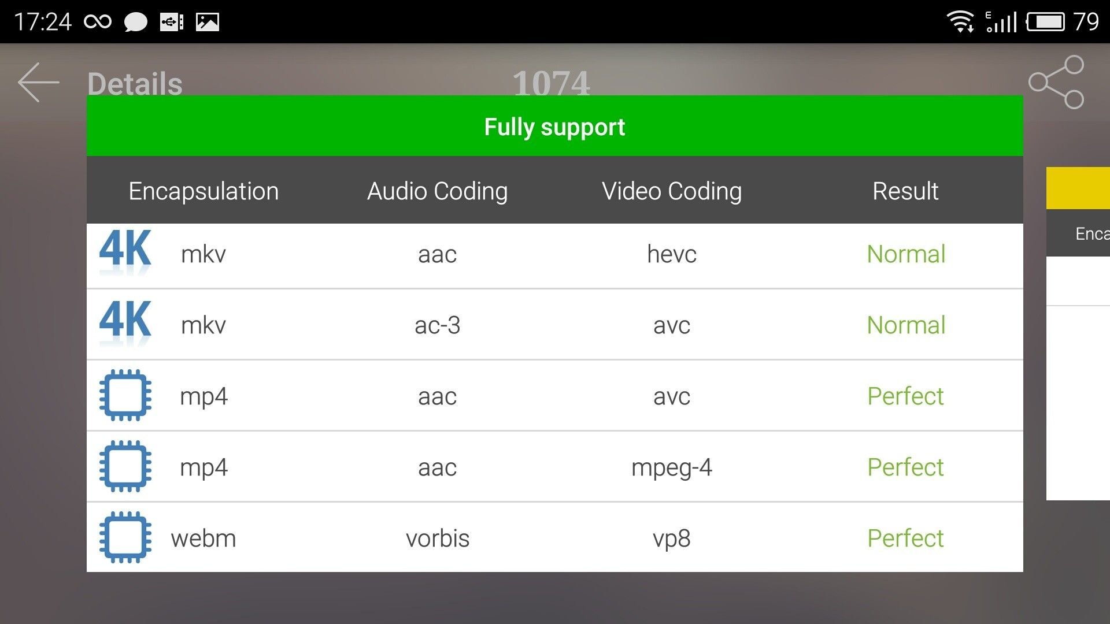1110x624 pixels.
Task: Tap the Details title text
Action: coord(135,84)
